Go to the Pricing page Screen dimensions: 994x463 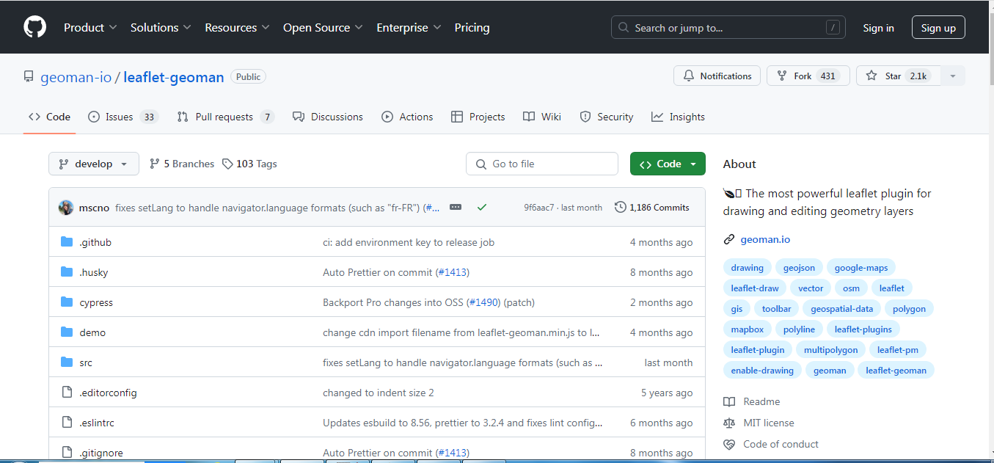(x=472, y=27)
